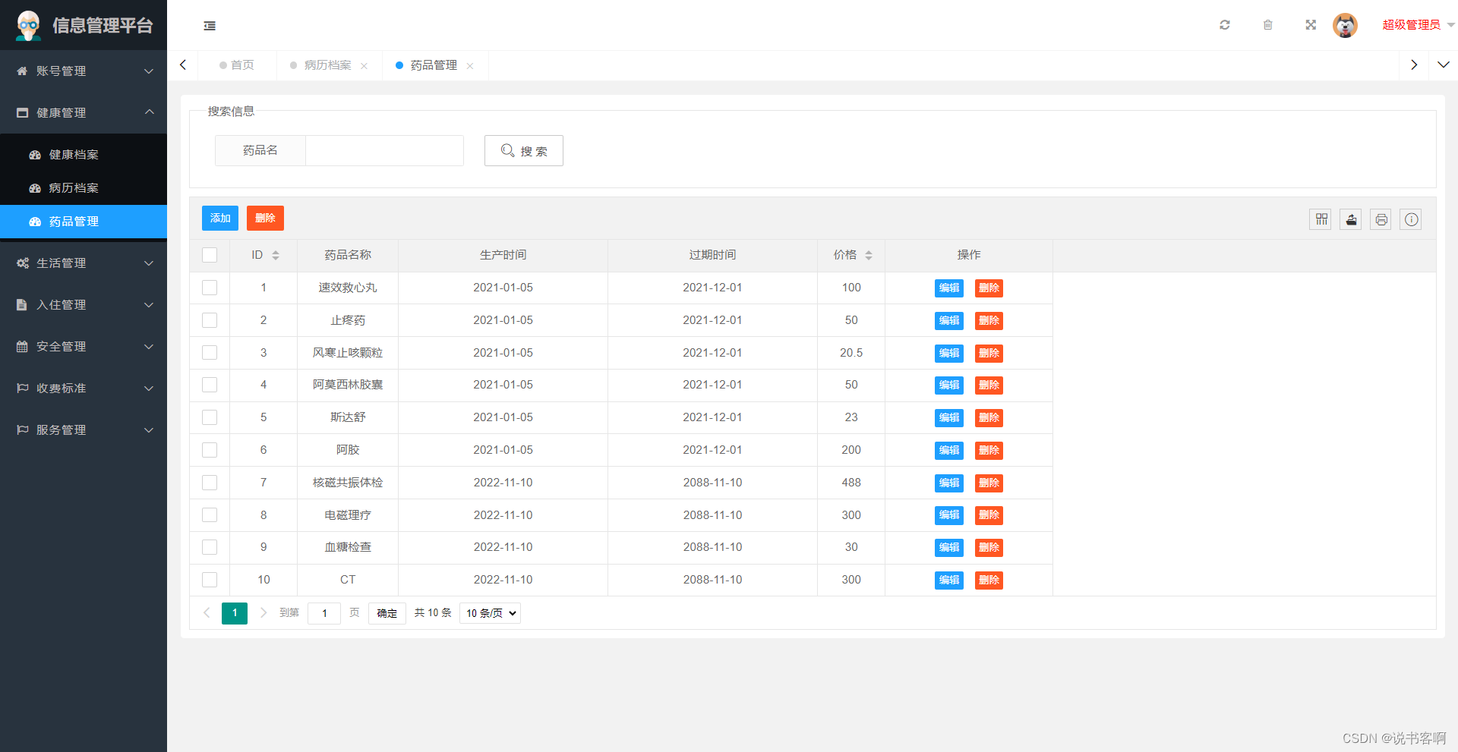Switch to the 首页 tab
Viewport: 1458px width, 752px height.
pos(237,65)
